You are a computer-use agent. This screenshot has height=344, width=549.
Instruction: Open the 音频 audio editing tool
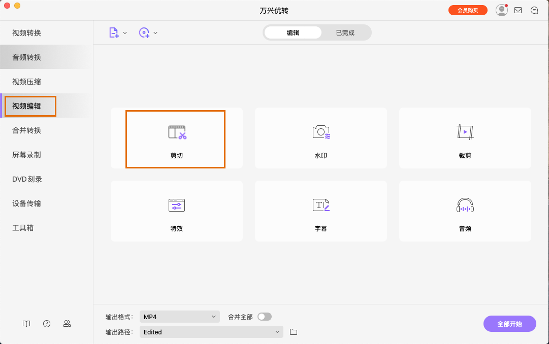[x=465, y=211]
